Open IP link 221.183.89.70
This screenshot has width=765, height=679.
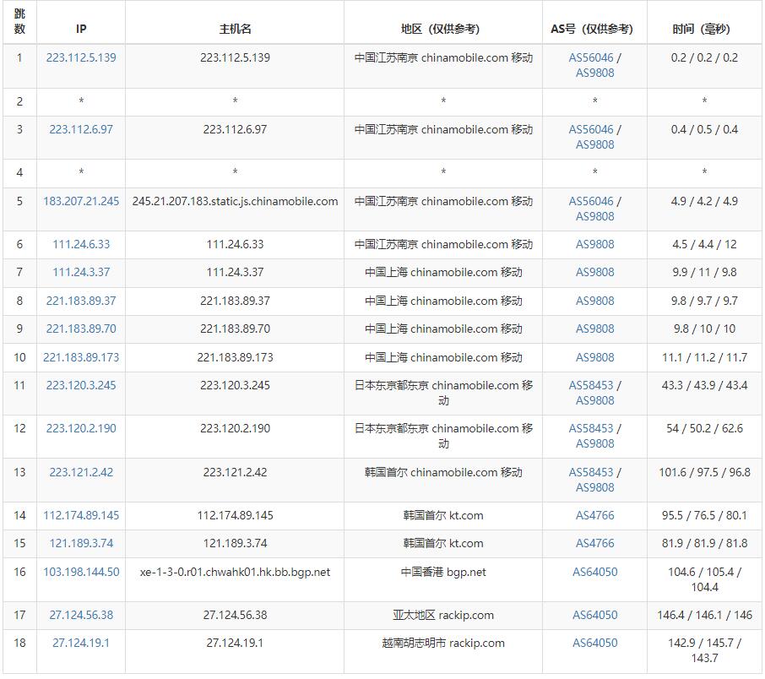[81, 329]
